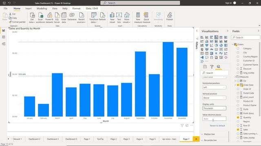Screen dimensions: 261x146
Task: Refresh the data from the ribbon
Action: click(x=102, y=17)
